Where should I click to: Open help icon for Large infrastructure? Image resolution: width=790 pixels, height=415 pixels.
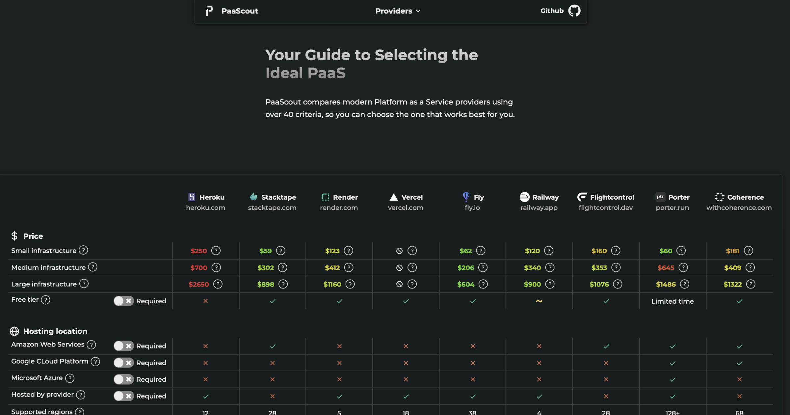[84, 284]
